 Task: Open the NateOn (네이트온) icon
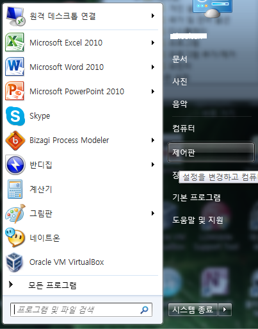click(x=15, y=238)
